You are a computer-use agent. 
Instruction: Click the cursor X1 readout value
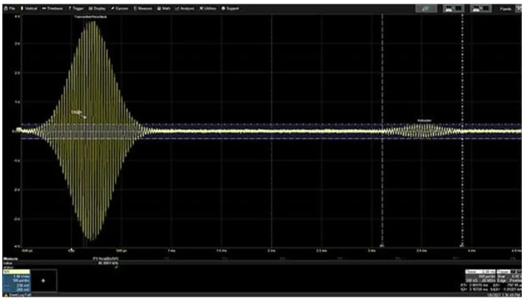coord(479,285)
